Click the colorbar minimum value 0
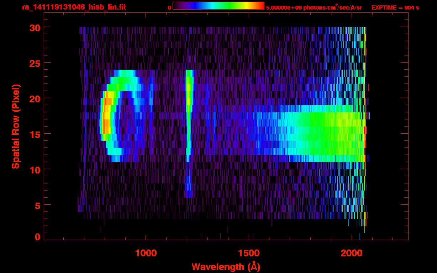Screen dimensions: 437x273 point(170,7)
